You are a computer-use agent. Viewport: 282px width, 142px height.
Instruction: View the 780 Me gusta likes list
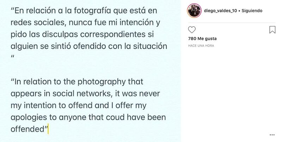pyautogui.click(x=202, y=38)
